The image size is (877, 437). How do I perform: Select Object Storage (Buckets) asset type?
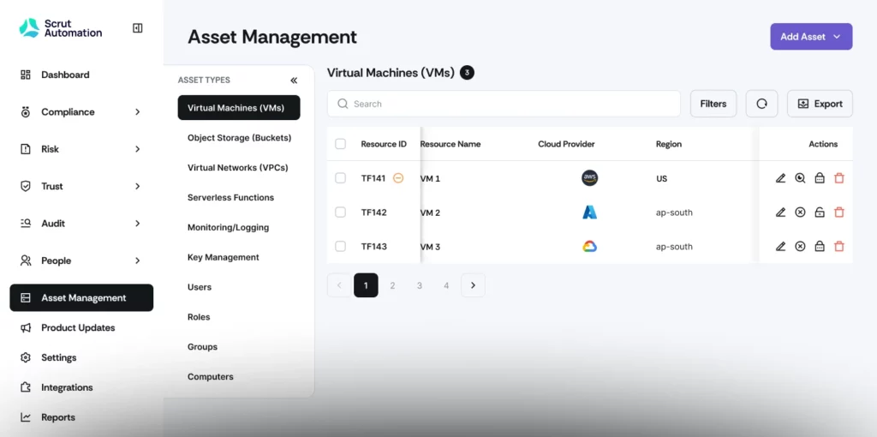click(239, 138)
